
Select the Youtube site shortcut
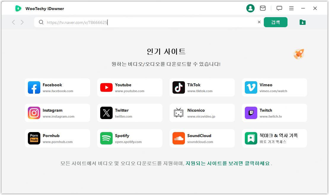(x=130, y=87)
